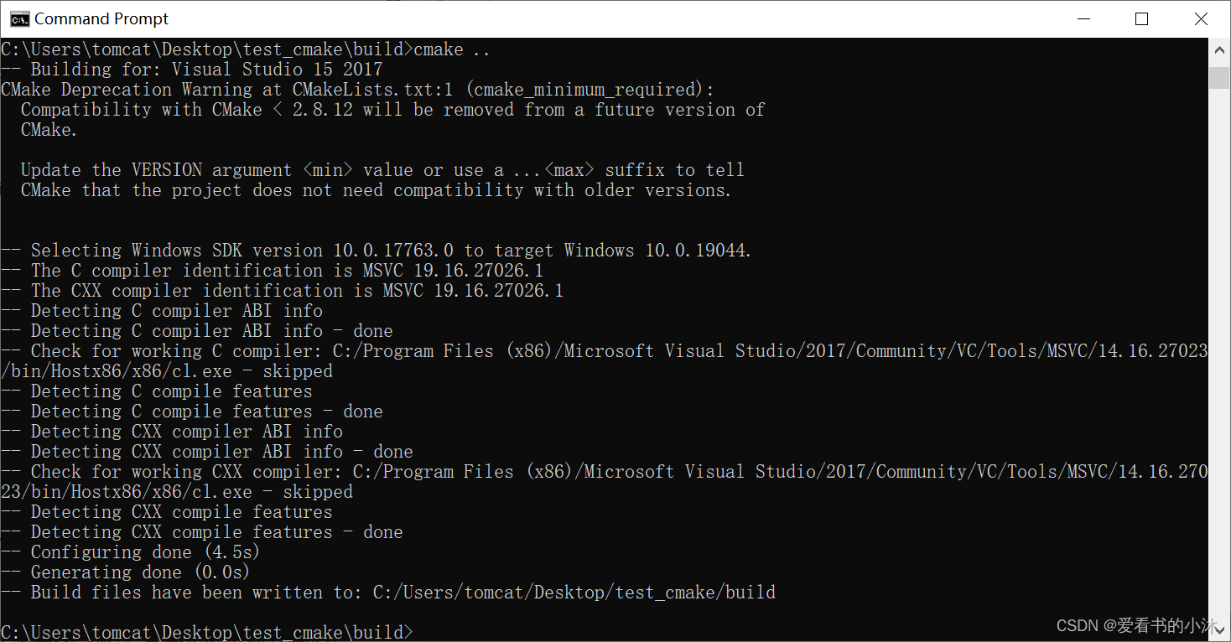Click the 'cmake ..' command text

pyautogui.click(x=451, y=49)
